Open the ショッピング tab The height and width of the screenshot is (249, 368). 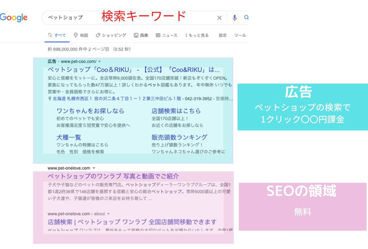tap(111, 35)
